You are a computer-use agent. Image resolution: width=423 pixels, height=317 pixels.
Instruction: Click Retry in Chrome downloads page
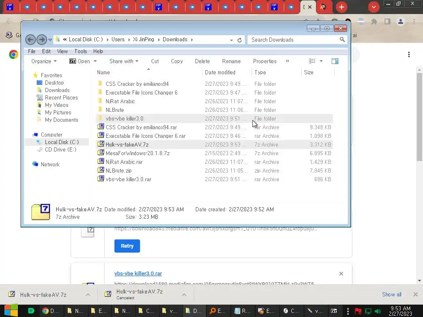[127, 246]
